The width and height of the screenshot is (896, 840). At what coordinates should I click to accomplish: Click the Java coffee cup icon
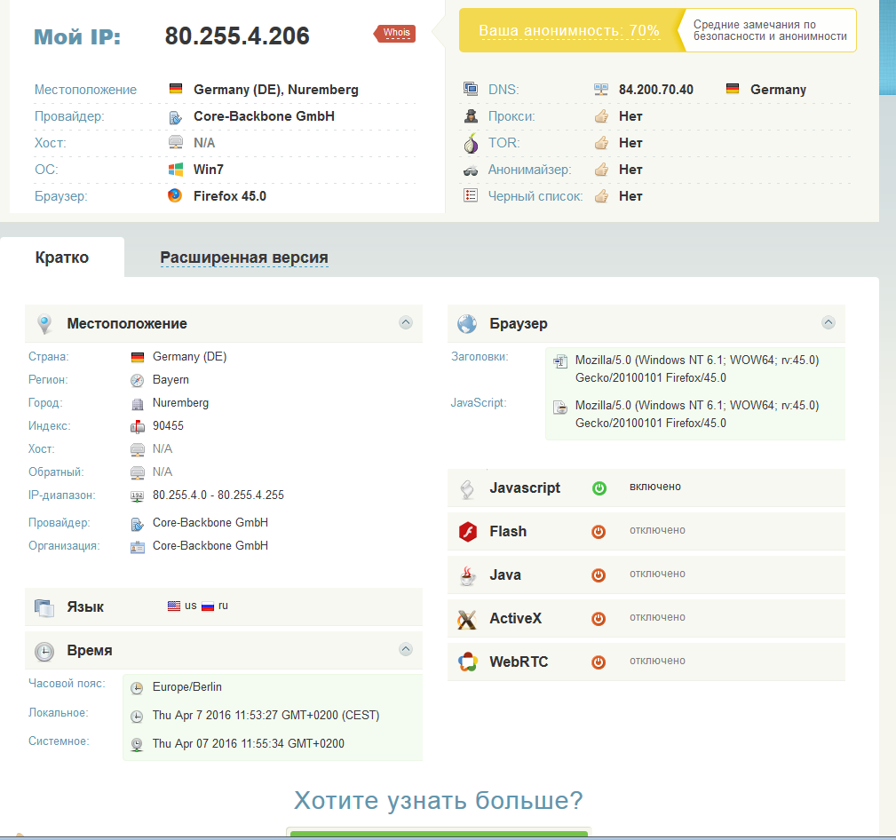(x=467, y=575)
